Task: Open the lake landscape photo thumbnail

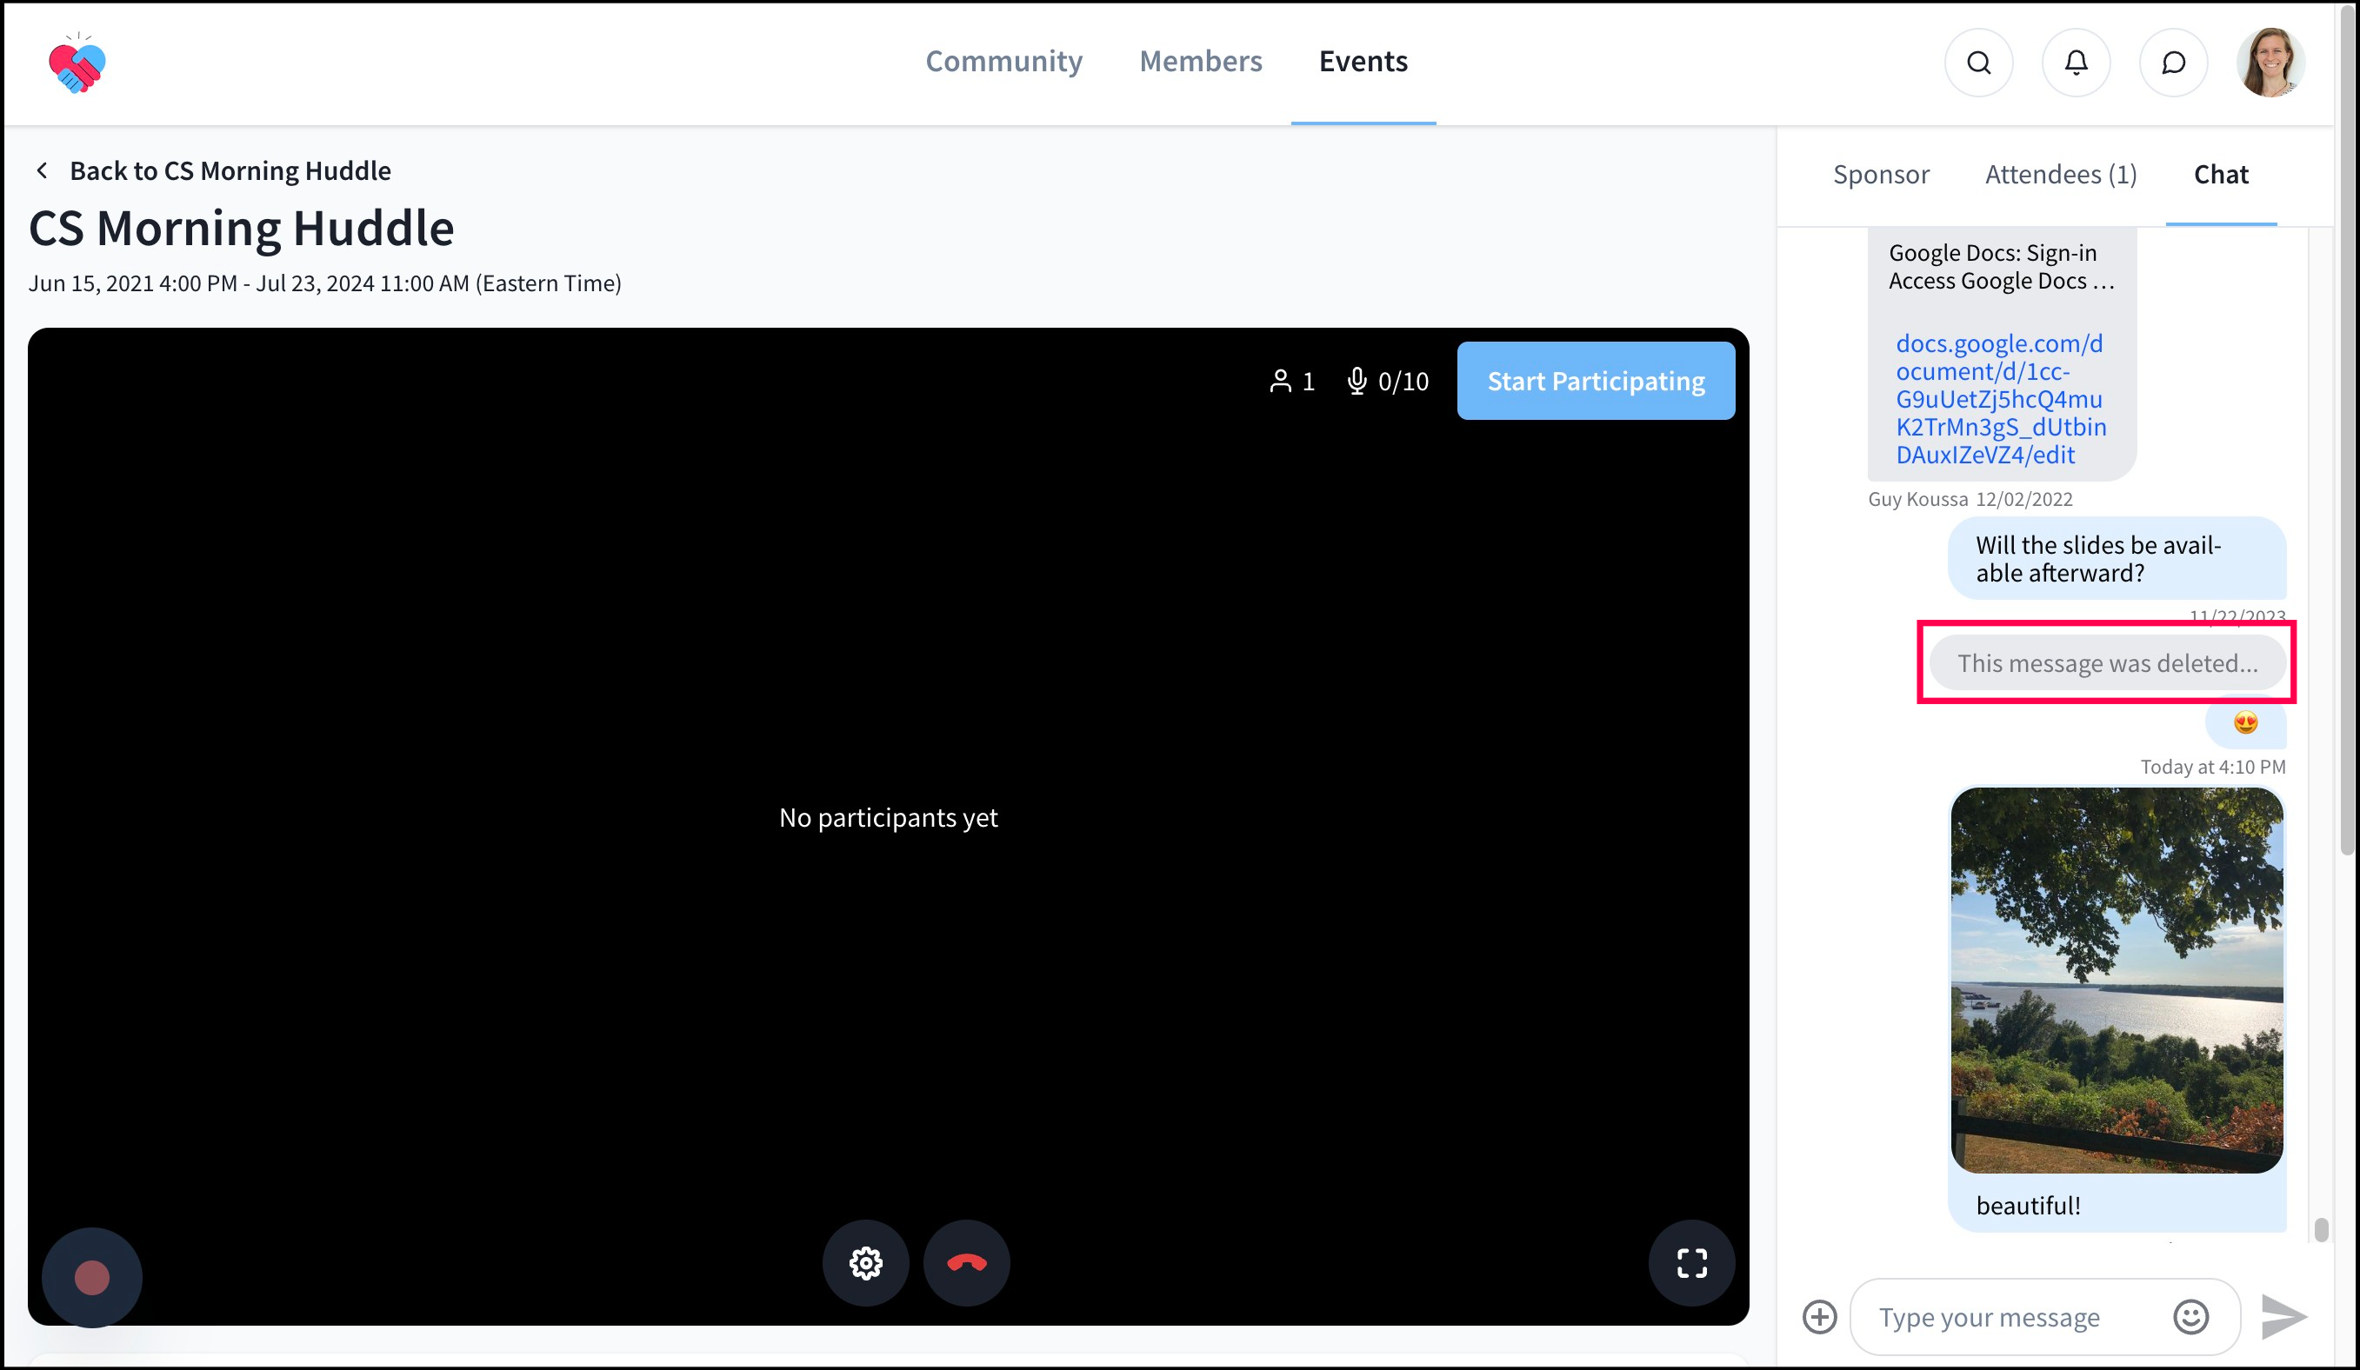Action: pyautogui.click(x=2117, y=980)
